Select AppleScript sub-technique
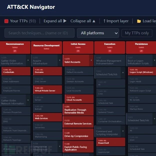The image size is (156, 156). point(111,151)
